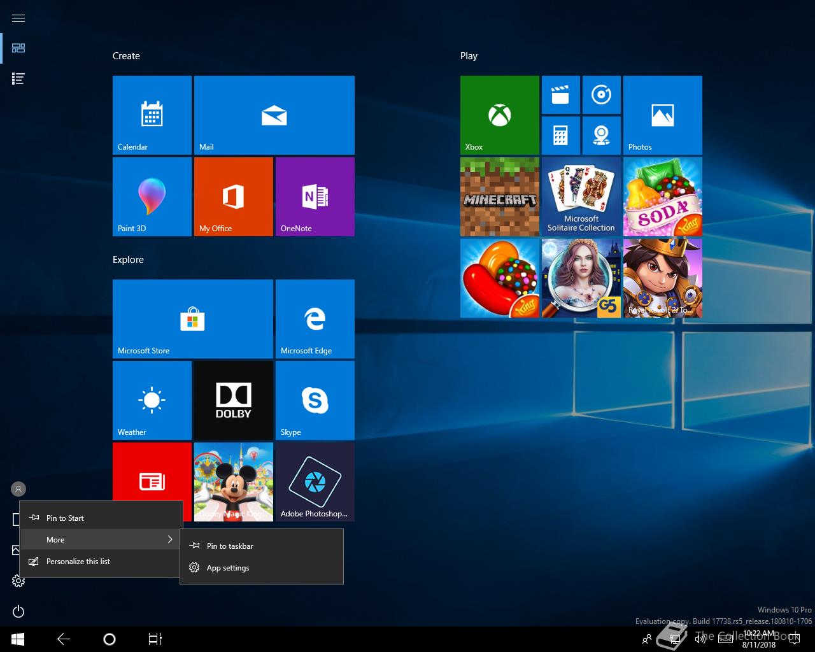Open the Calendar tile
815x652 pixels.
coord(152,115)
